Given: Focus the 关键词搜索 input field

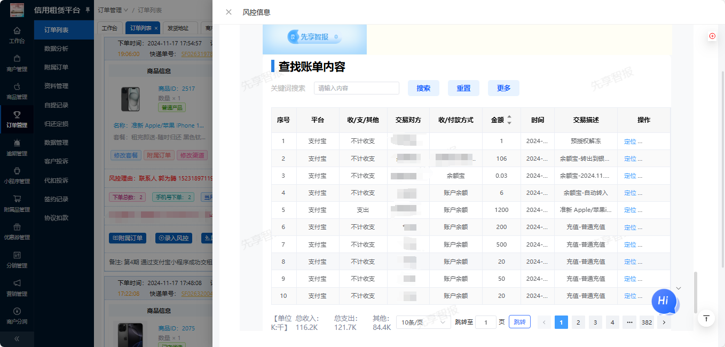Looking at the screenshot, I should [357, 88].
